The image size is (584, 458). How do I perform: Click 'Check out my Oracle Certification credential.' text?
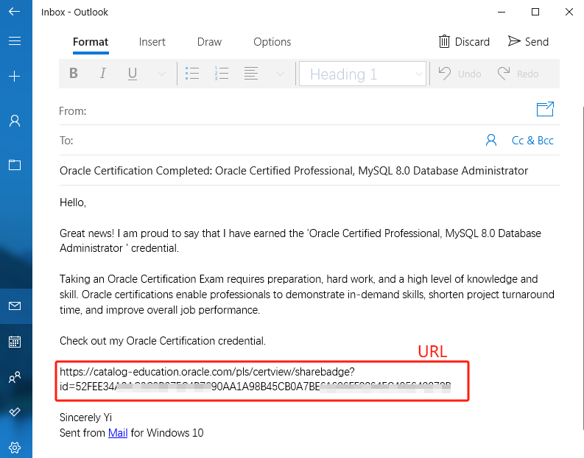163,341
